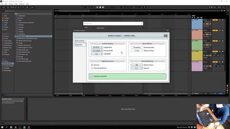Open the Edit menu
The height and width of the screenshot is (129, 230).
click(6, 4)
